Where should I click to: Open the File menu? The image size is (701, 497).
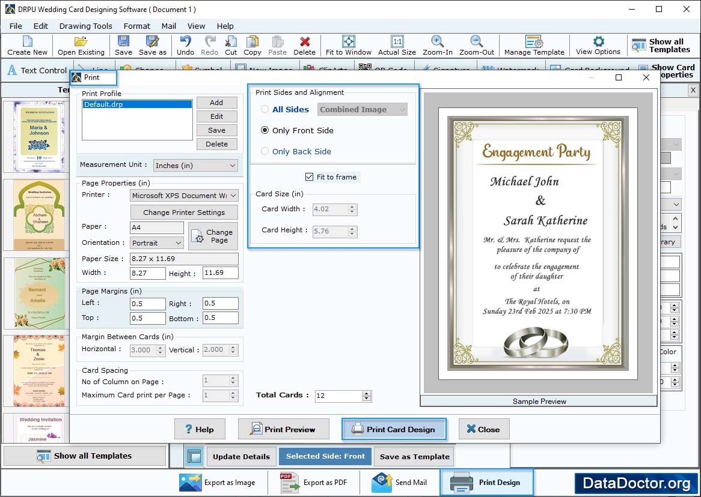pyautogui.click(x=16, y=26)
